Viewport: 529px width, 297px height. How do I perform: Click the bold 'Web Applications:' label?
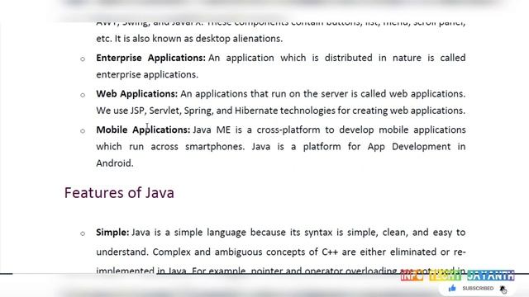pyautogui.click(x=136, y=94)
